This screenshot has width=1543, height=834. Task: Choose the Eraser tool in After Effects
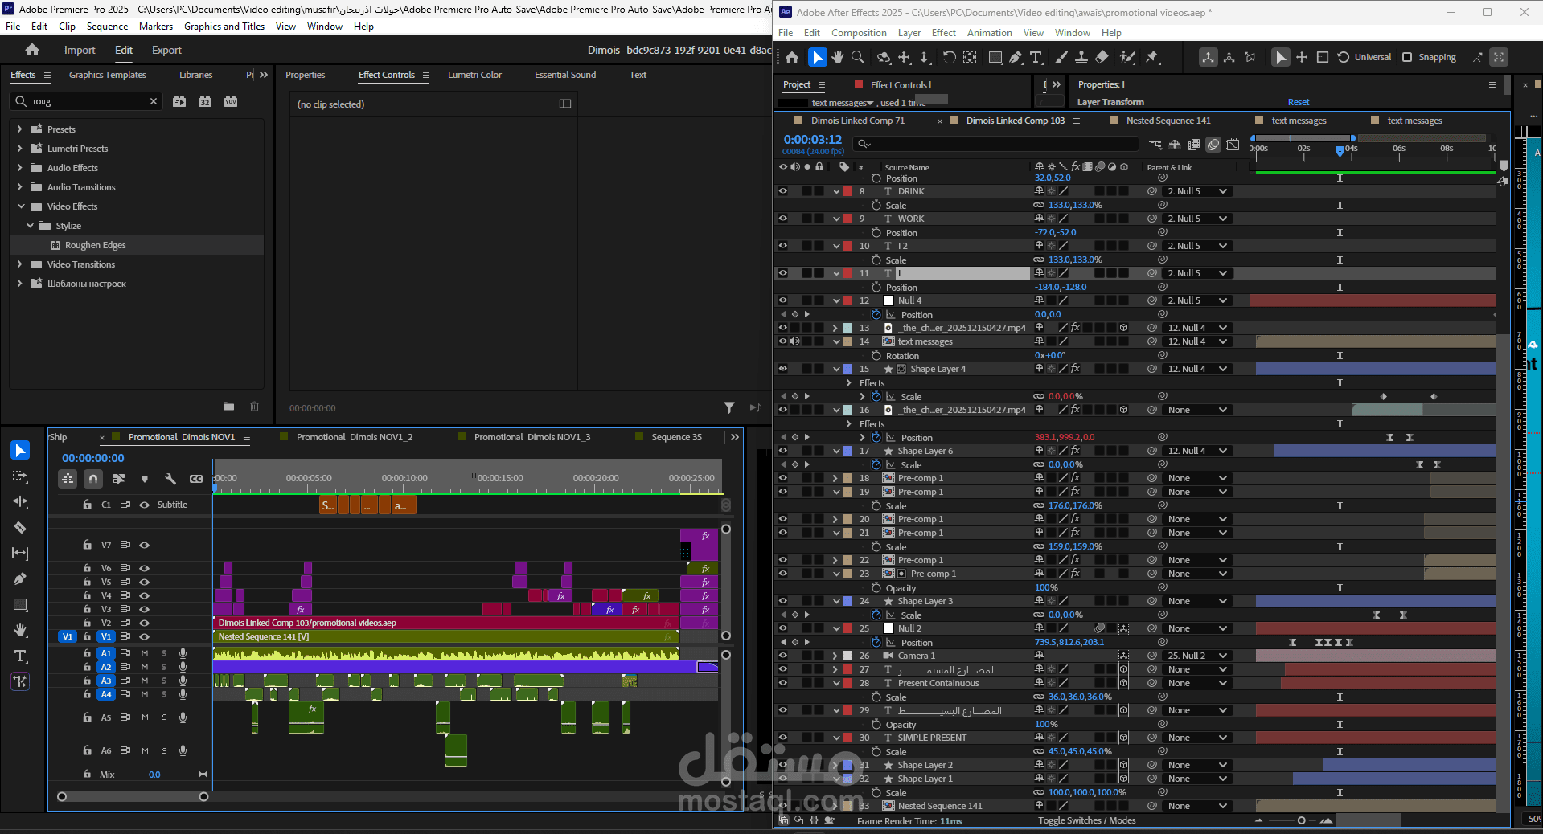[x=1102, y=57]
